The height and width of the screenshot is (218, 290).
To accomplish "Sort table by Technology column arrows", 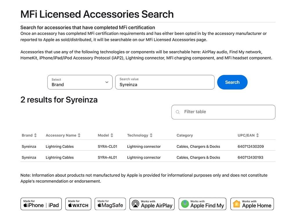I will [151, 135].
